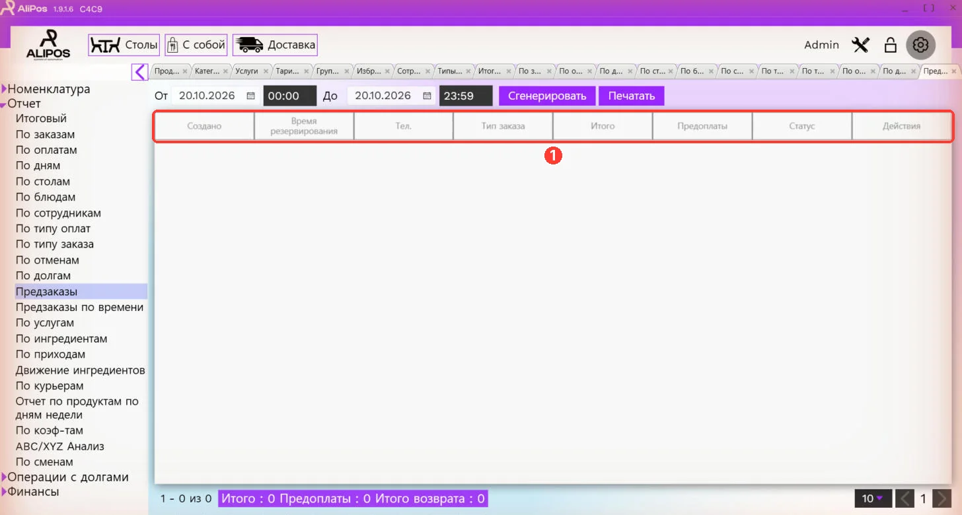Click the 00:00 start time field
The width and height of the screenshot is (962, 515).
(x=290, y=96)
